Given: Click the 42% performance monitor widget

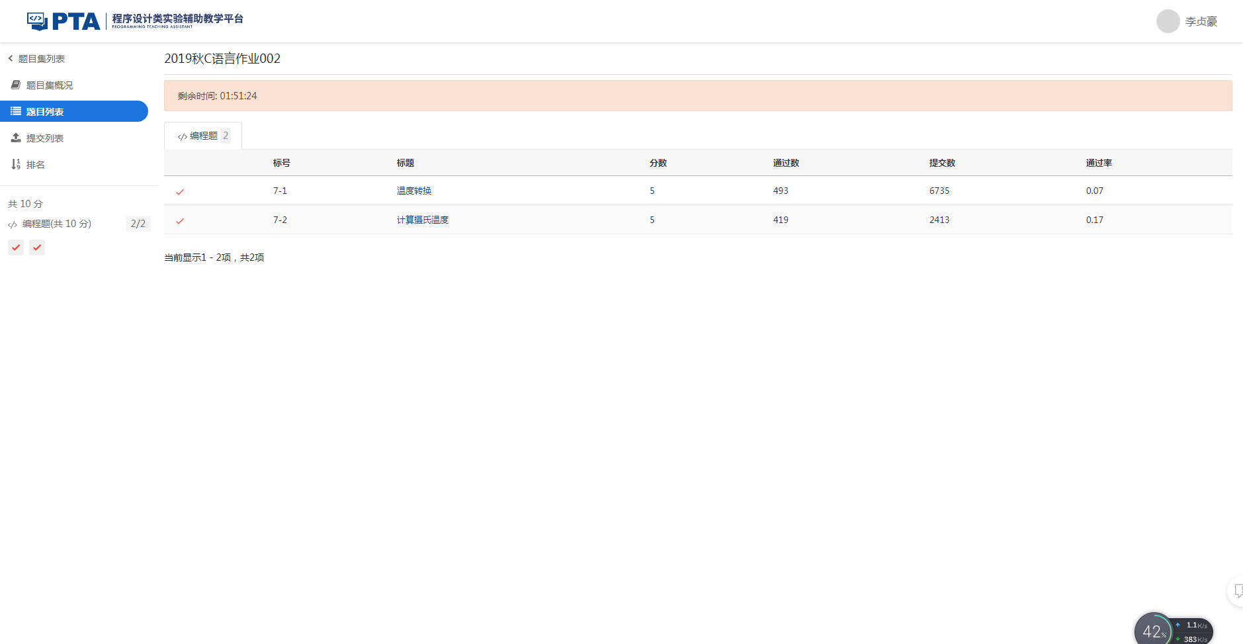Looking at the screenshot, I should (x=1154, y=630).
